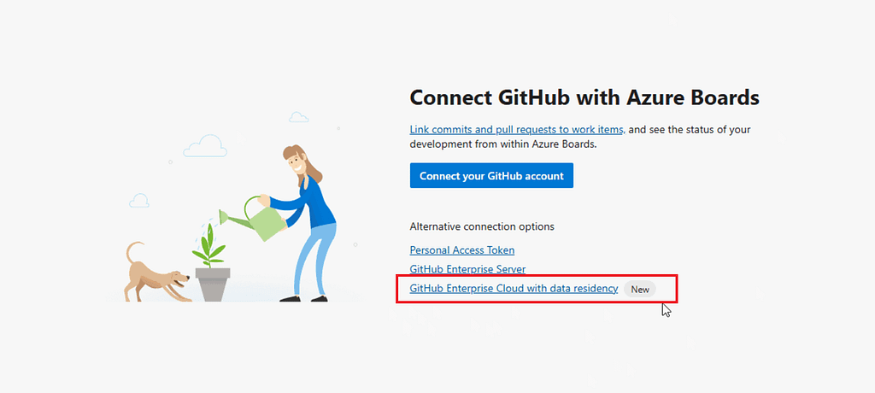Click the large cloud above the woman
Screen dimensions: 875x393
[x=204, y=147]
